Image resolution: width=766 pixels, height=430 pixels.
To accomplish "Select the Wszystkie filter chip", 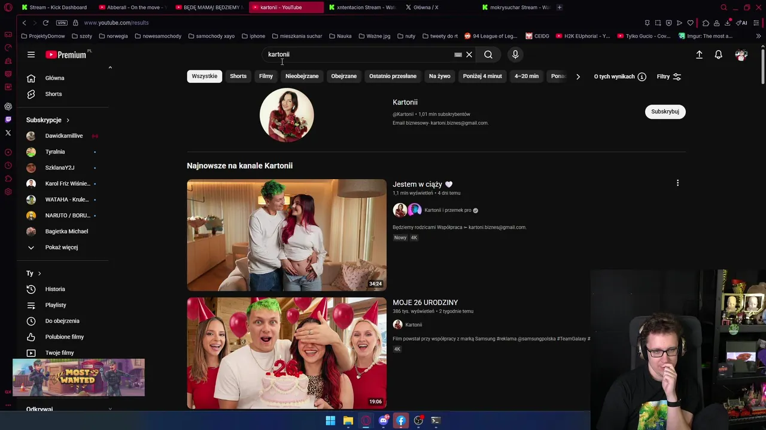I will tap(205, 76).
